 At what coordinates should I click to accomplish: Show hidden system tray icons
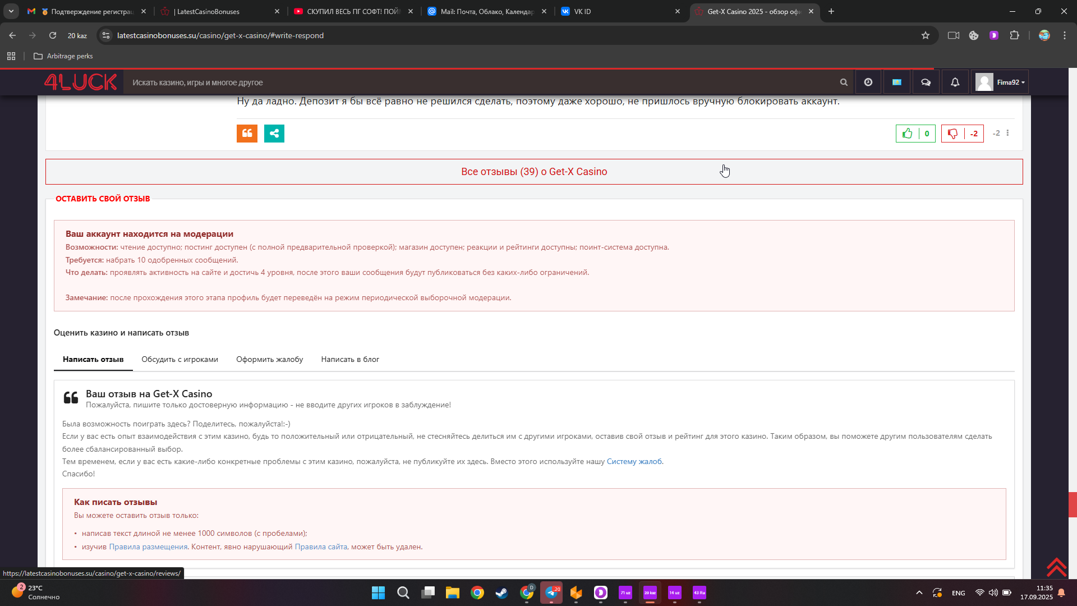[x=919, y=593]
